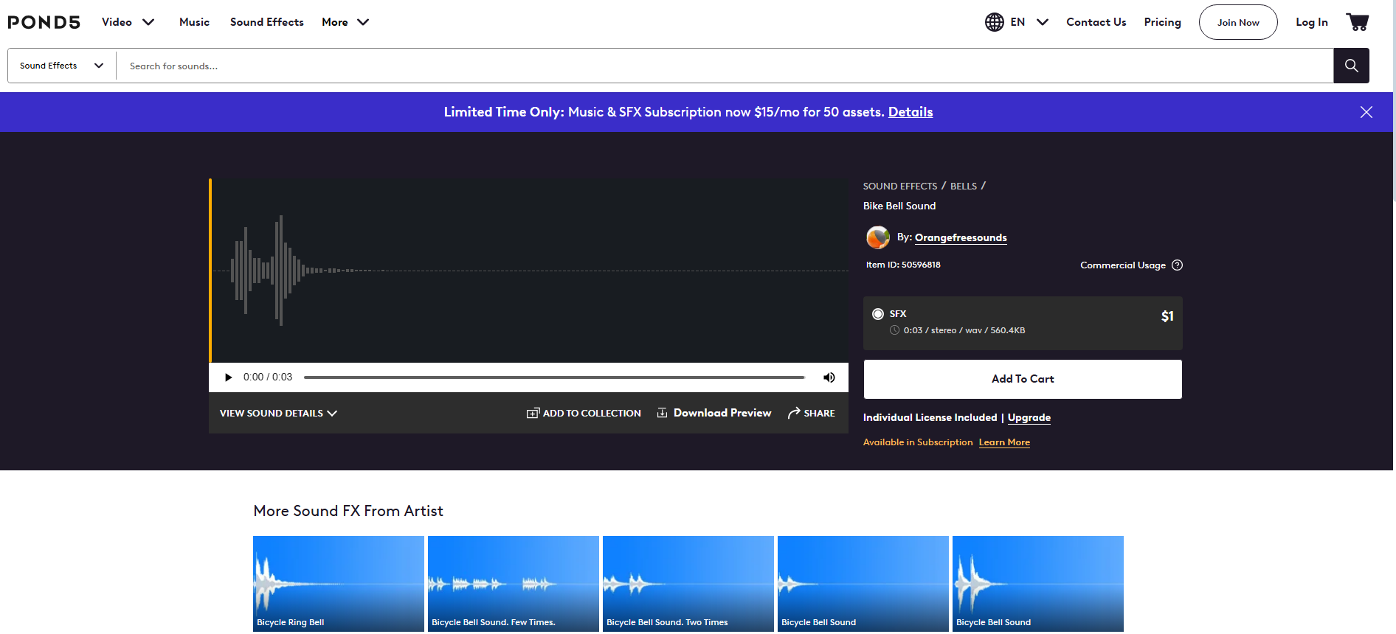Click the 0:03 / stereo / wav / 560.4KB details
Screen dimensions: 1396x634
(x=964, y=330)
